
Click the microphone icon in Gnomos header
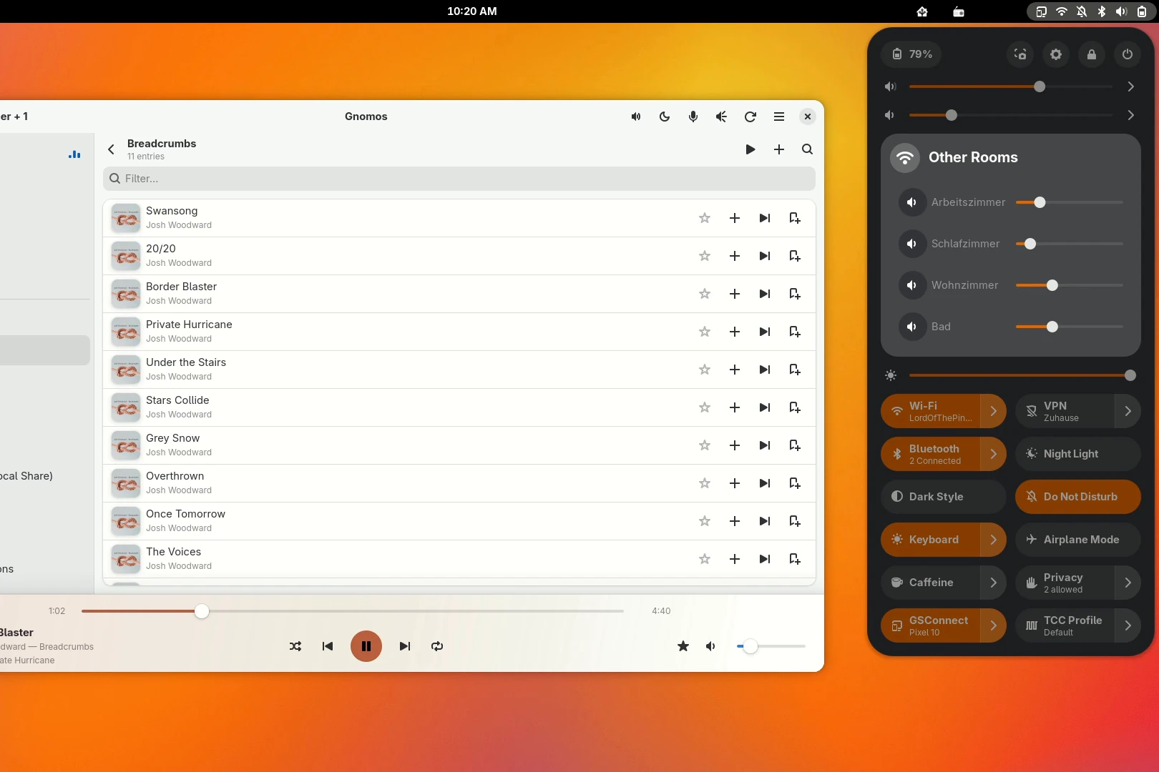coord(693,117)
